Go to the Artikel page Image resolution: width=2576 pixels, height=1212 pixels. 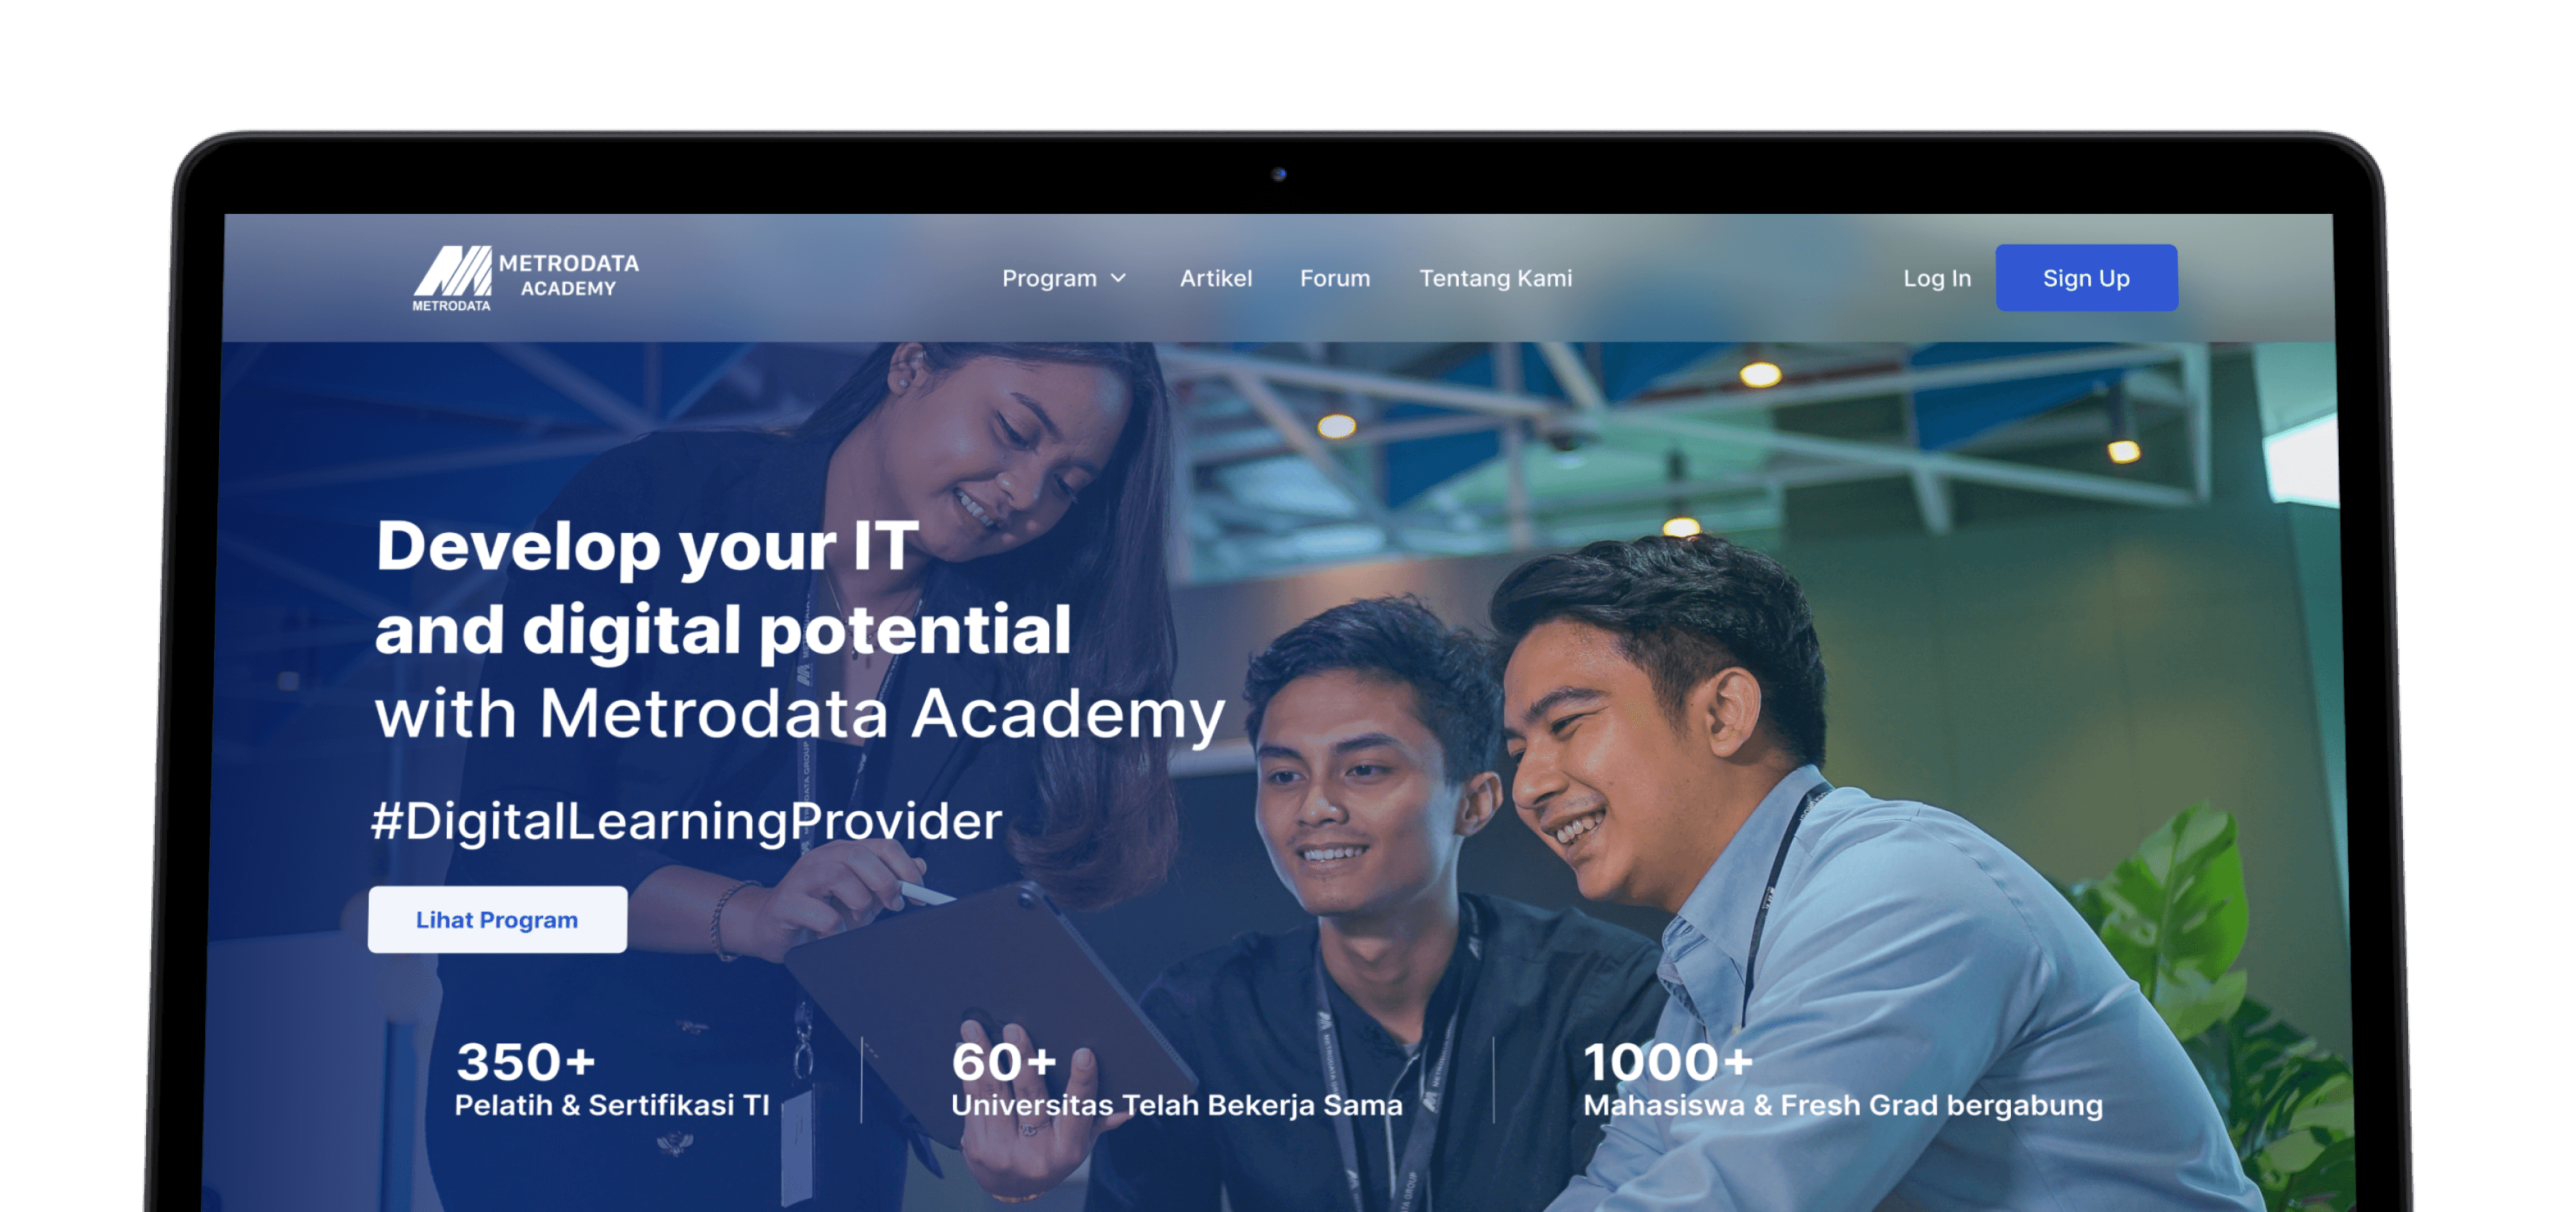pyautogui.click(x=1215, y=278)
